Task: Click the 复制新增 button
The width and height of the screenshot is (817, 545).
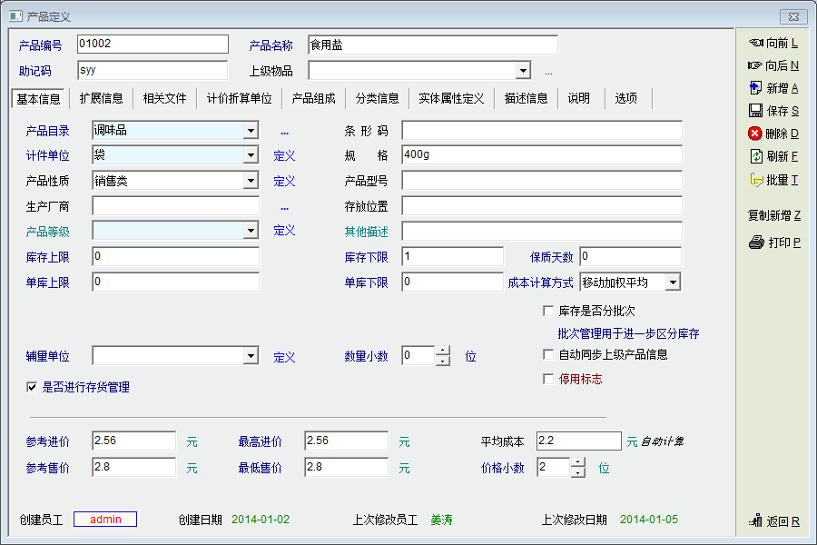Action: coord(773,215)
